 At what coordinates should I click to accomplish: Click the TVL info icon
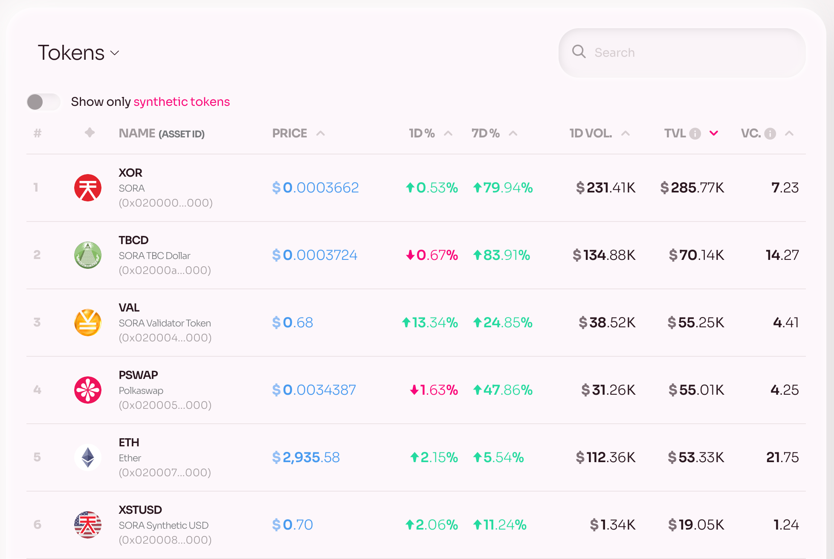(x=695, y=134)
